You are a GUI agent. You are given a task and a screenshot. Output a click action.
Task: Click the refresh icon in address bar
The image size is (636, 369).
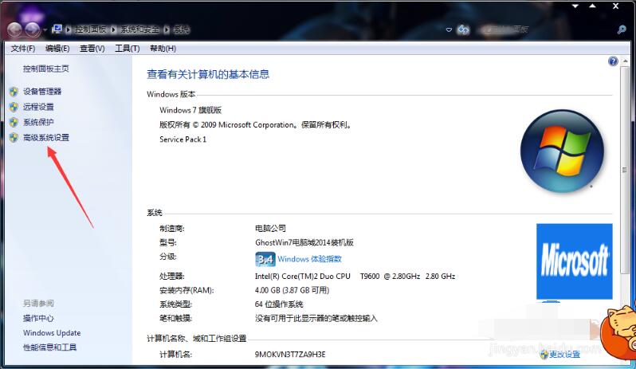[463, 29]
